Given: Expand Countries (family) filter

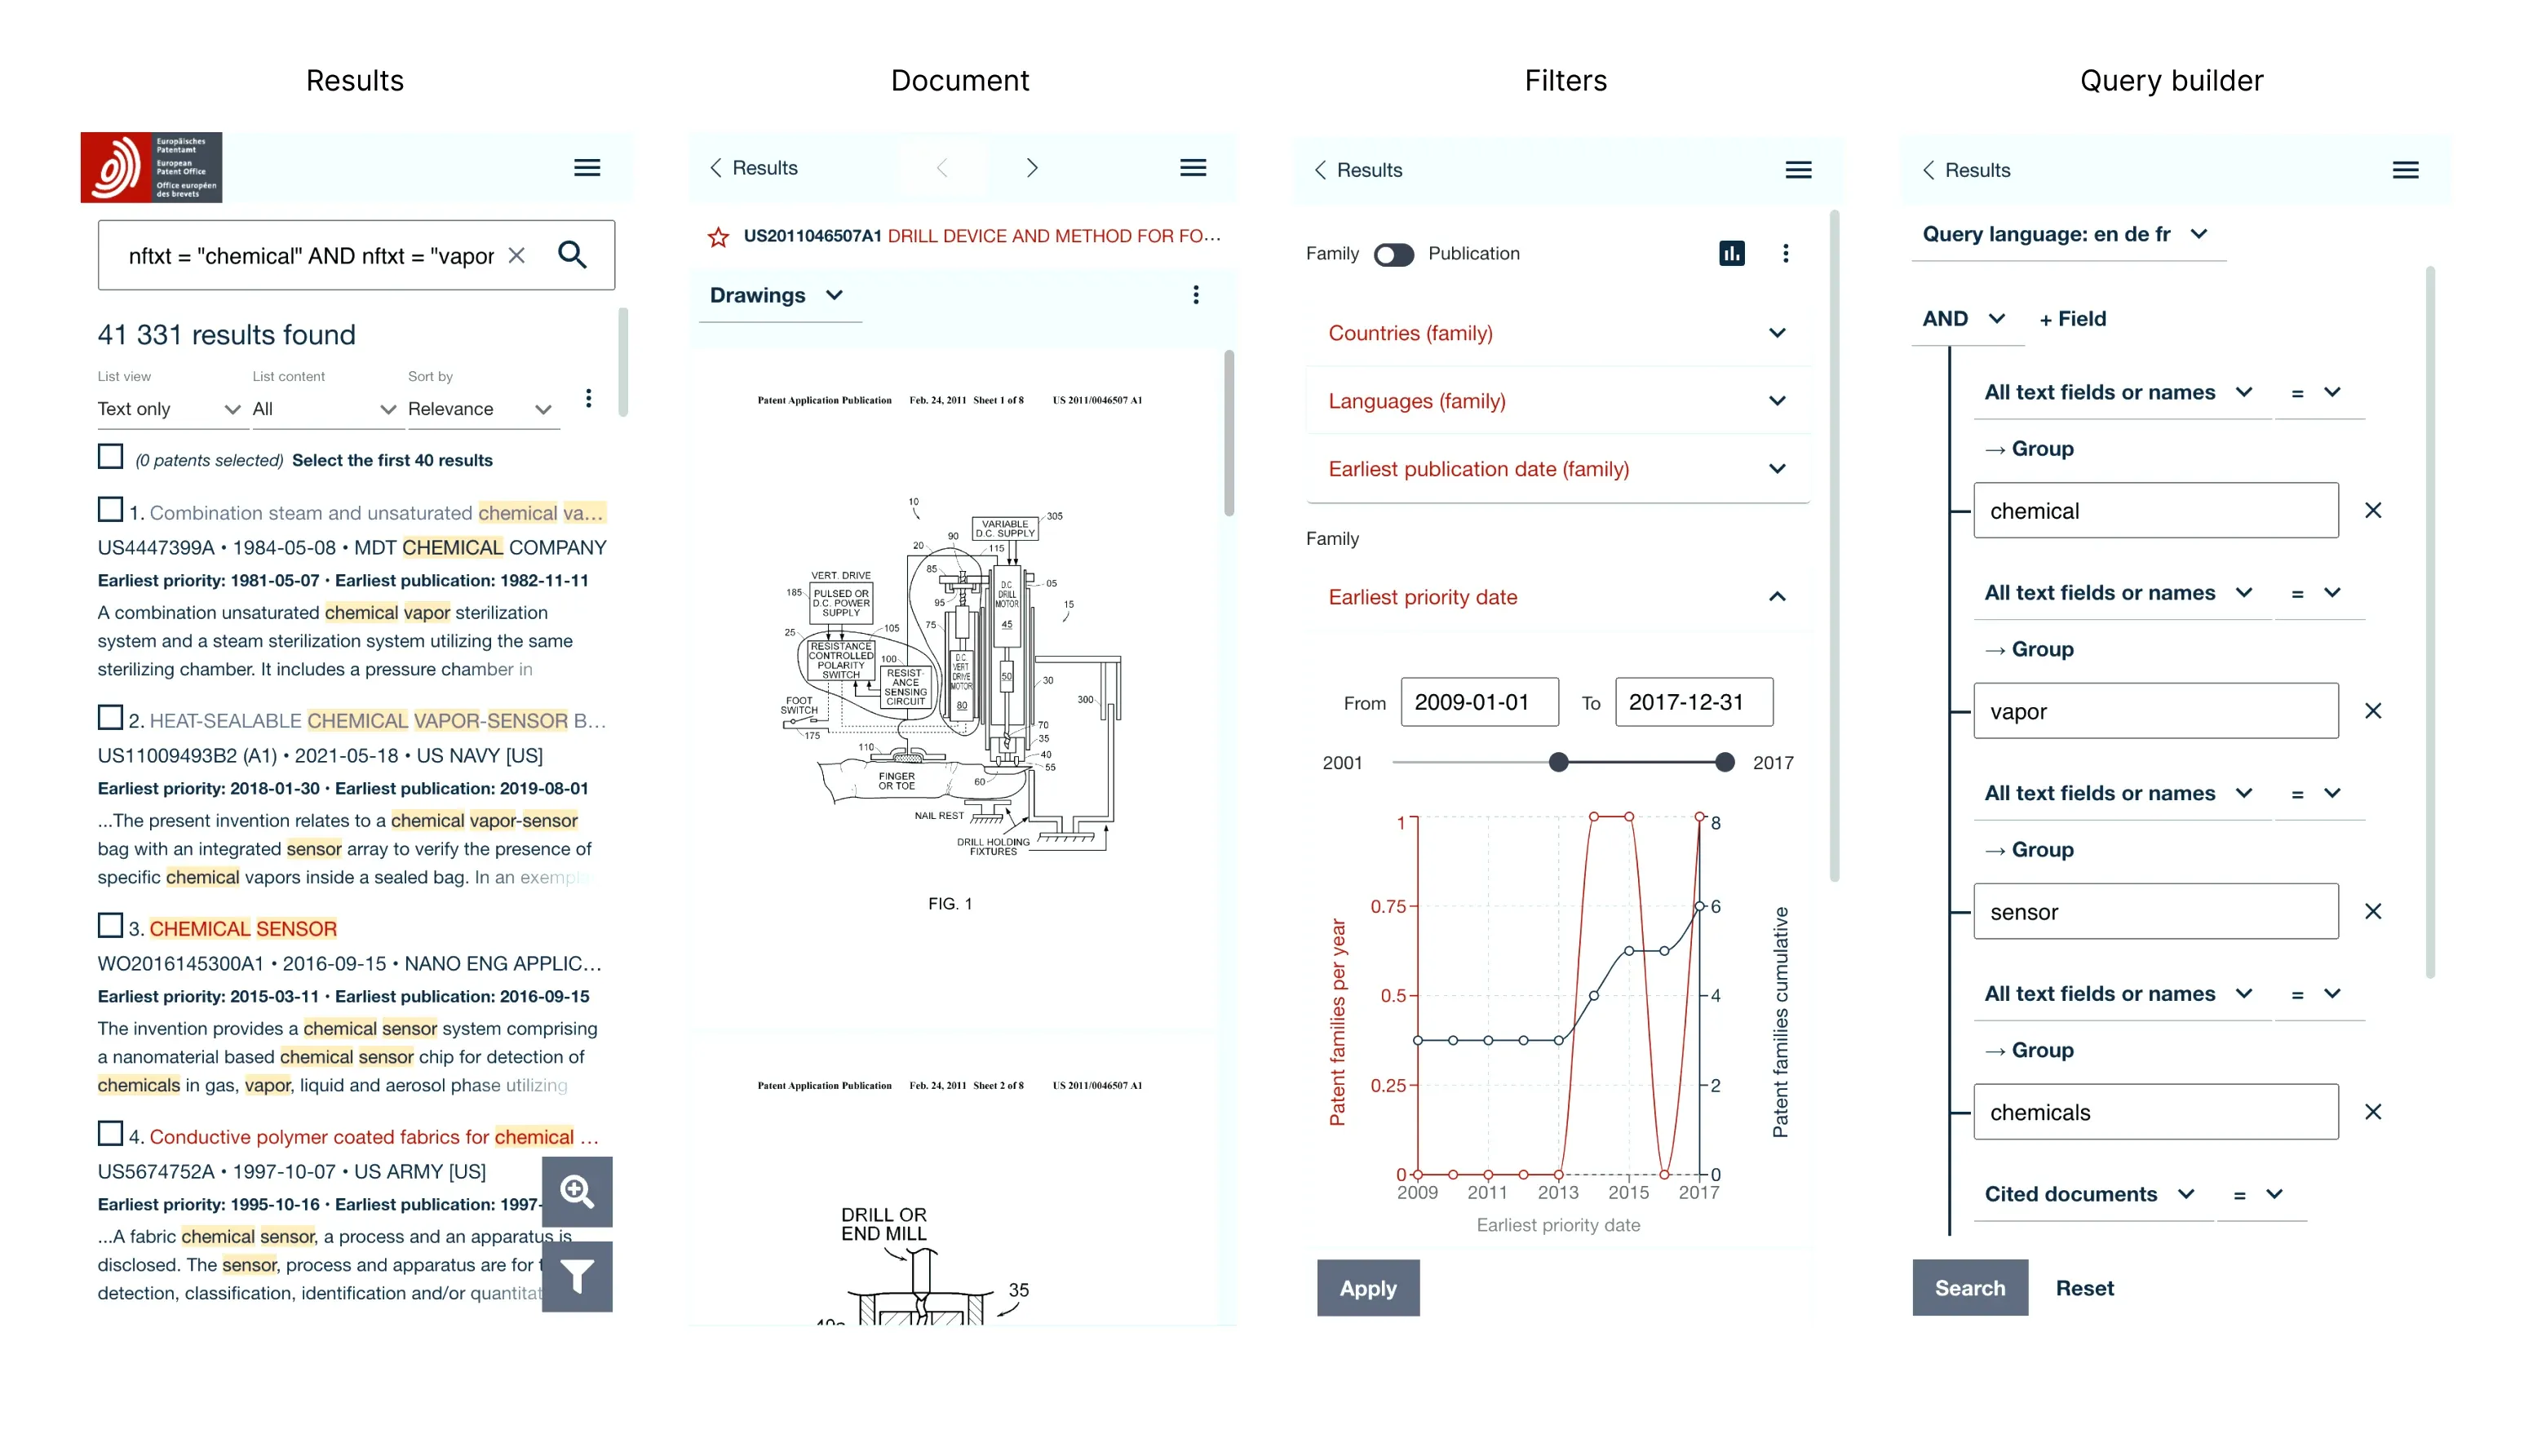Looking at the screenshot, I should (1558, 333).
